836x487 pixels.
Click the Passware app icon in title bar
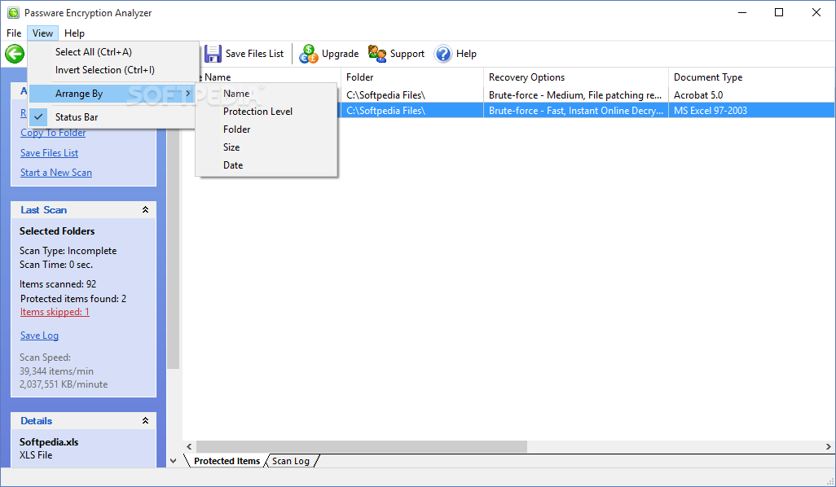13,13
